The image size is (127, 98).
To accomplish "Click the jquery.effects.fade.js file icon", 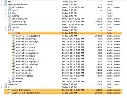I will pyautogui.click(x=13, y=56).
